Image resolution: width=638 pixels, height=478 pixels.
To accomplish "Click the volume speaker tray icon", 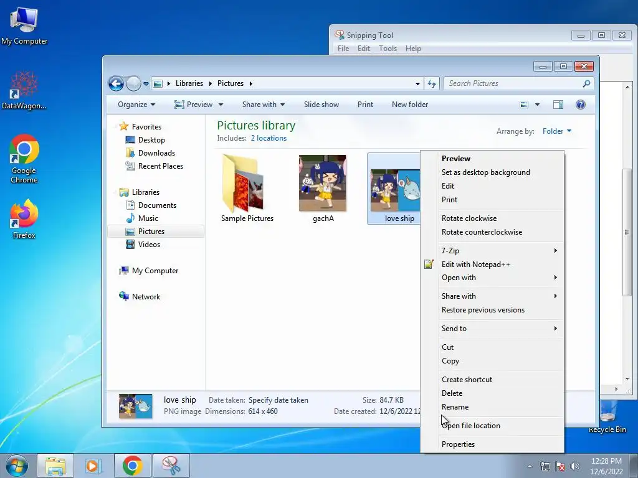I will coord(574,466).
